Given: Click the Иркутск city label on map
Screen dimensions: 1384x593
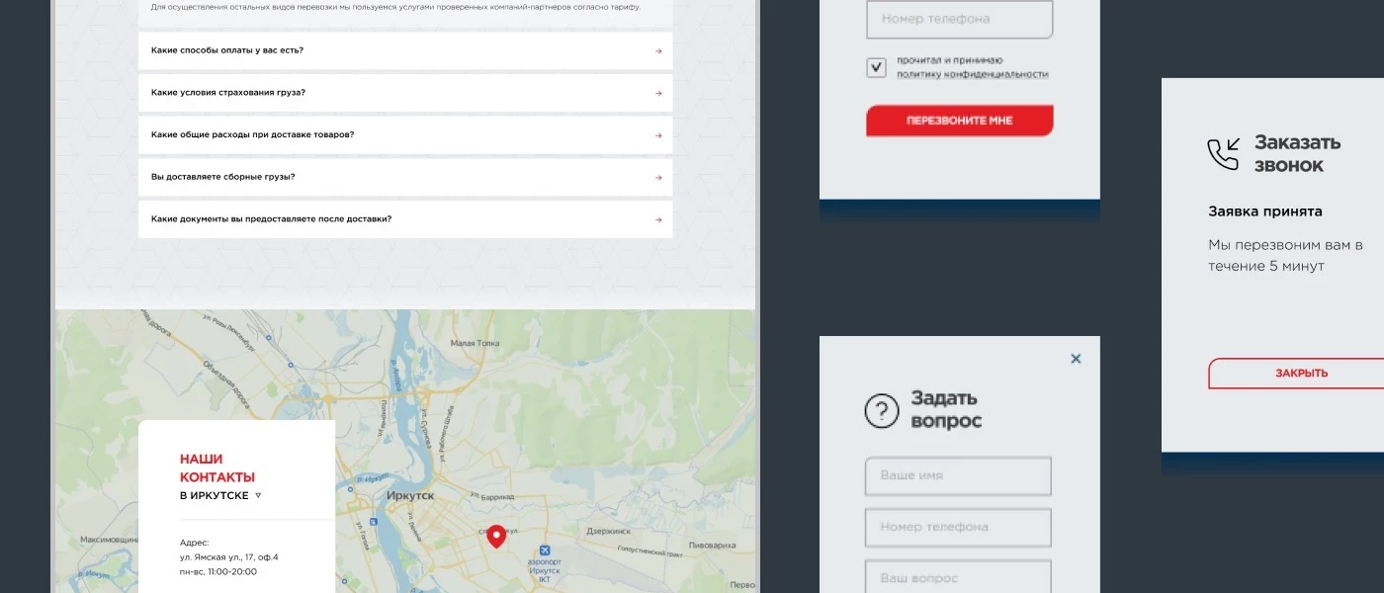Looking at the screenshot, I should [x=411, y=496].
